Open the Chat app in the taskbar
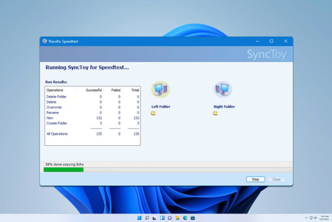This screenshot has height=222, width=332. [170, 218]
